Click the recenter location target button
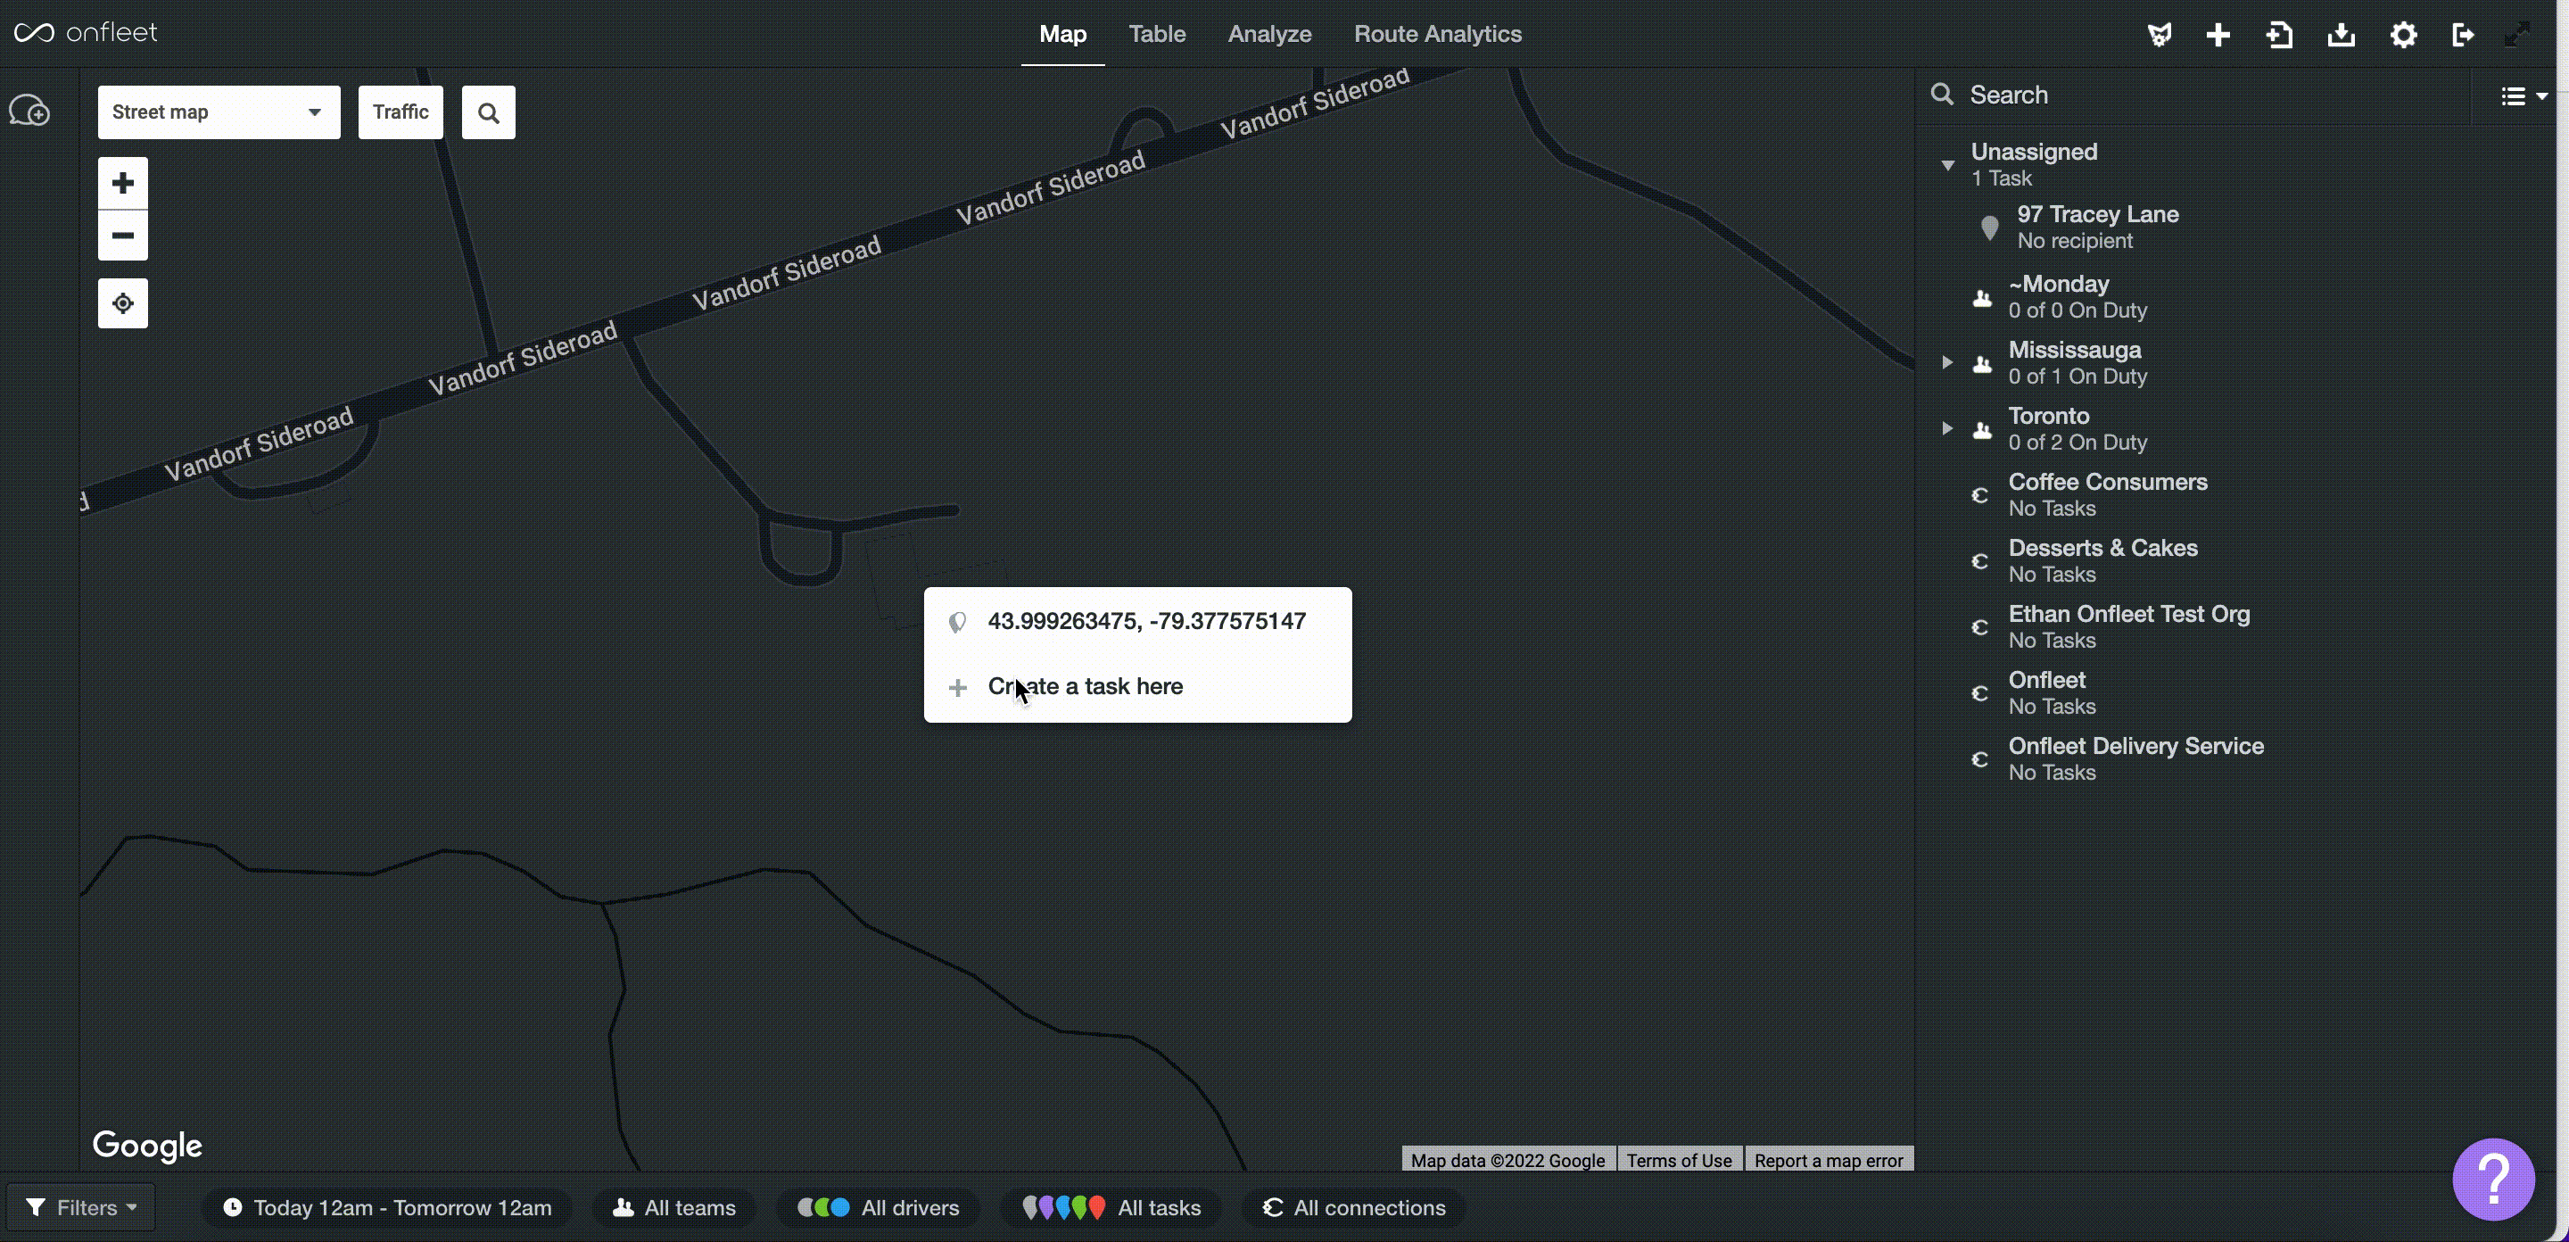Viewport: 2569px width, 1242px height. [123, 303]
